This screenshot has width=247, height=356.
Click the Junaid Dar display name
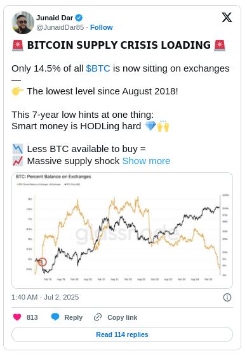coord(55,18)
